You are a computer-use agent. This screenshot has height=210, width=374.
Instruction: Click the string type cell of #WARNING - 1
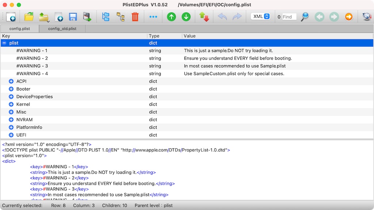(155, 51)
